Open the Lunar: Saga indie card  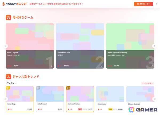click(20, 99)
